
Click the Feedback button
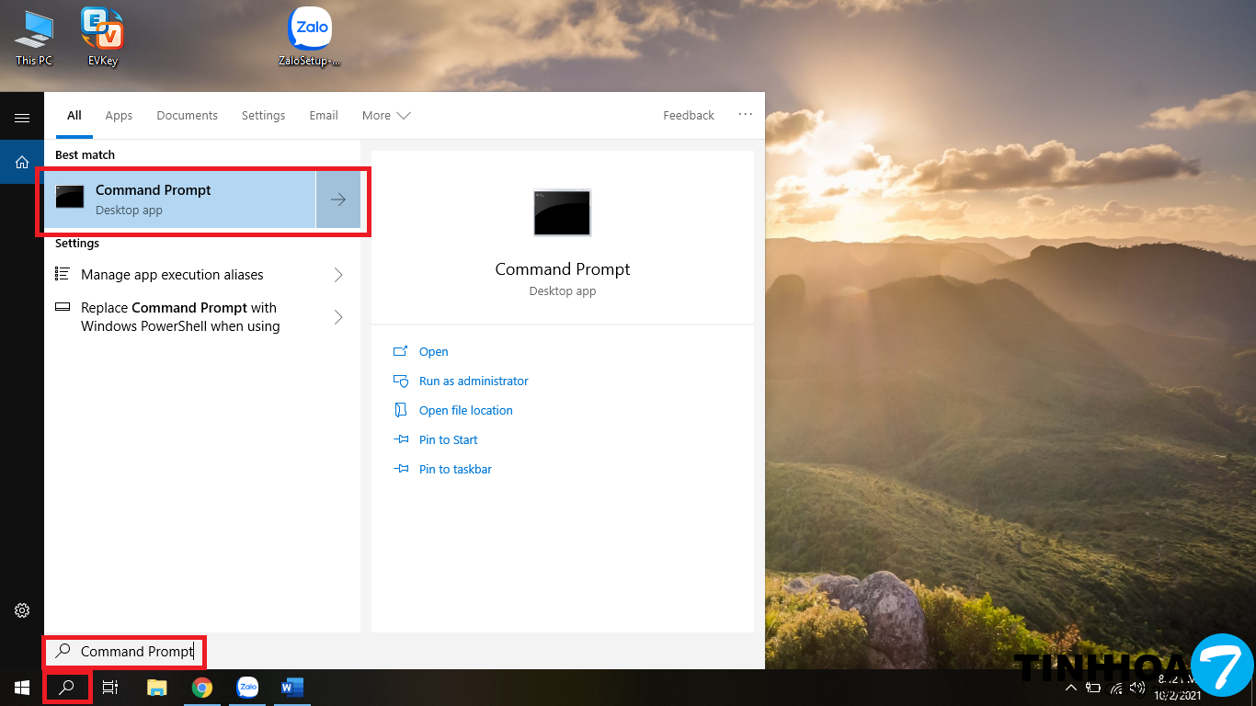688,116
